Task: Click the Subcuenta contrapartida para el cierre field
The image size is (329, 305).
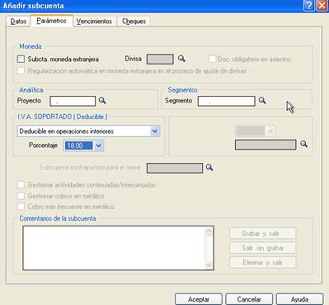Action: 175,168
